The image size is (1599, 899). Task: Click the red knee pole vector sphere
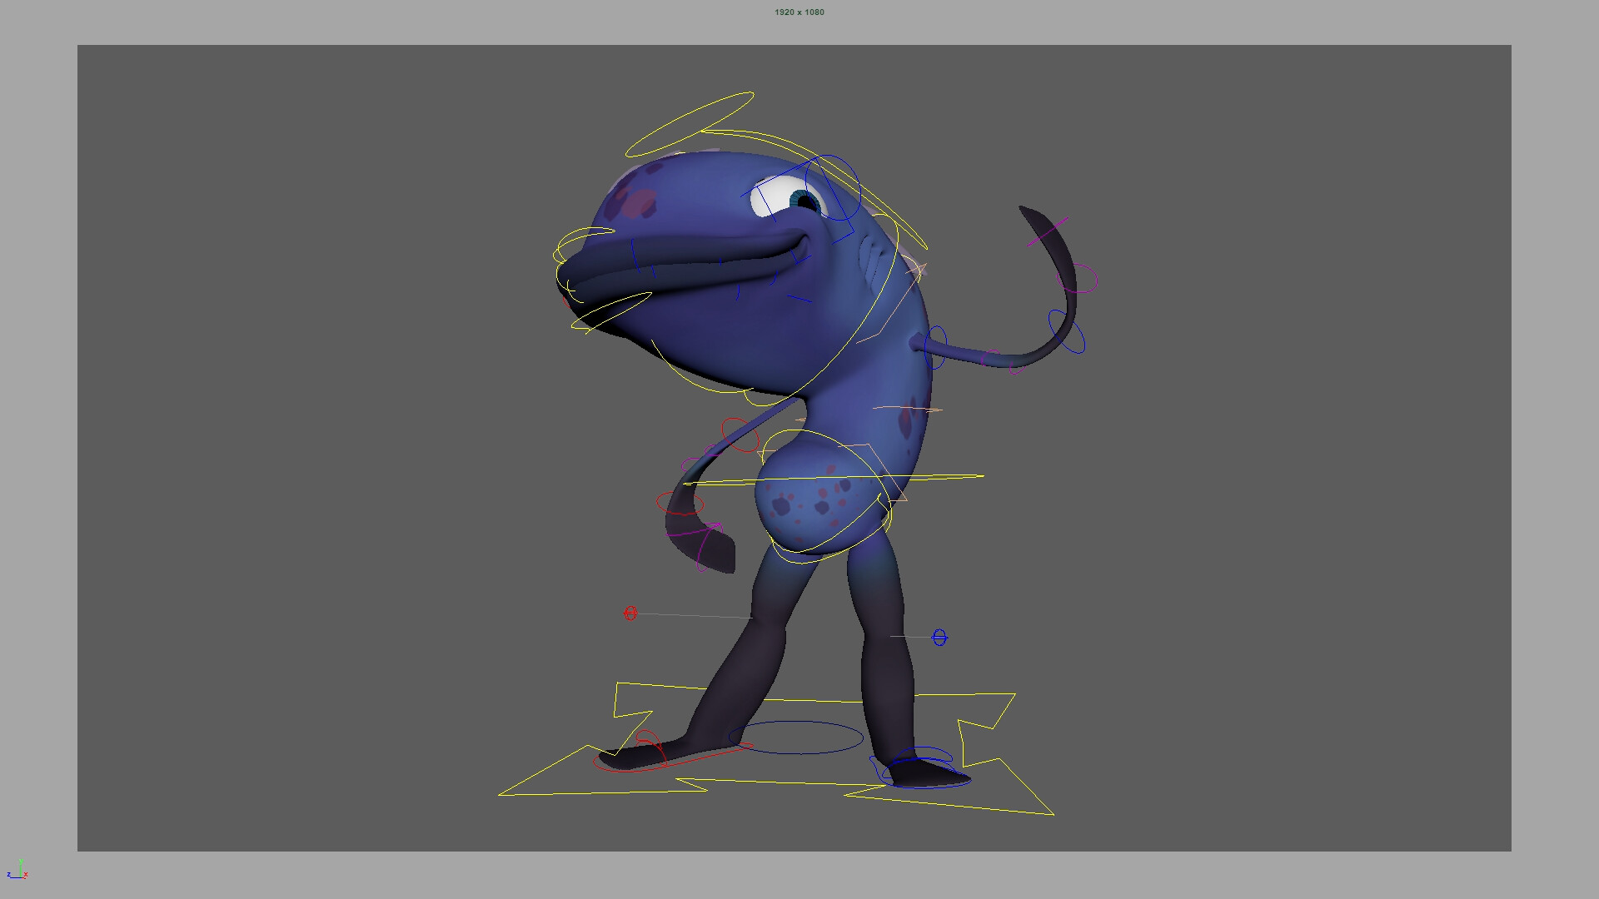pyautogui.click(x=630, y=613)
